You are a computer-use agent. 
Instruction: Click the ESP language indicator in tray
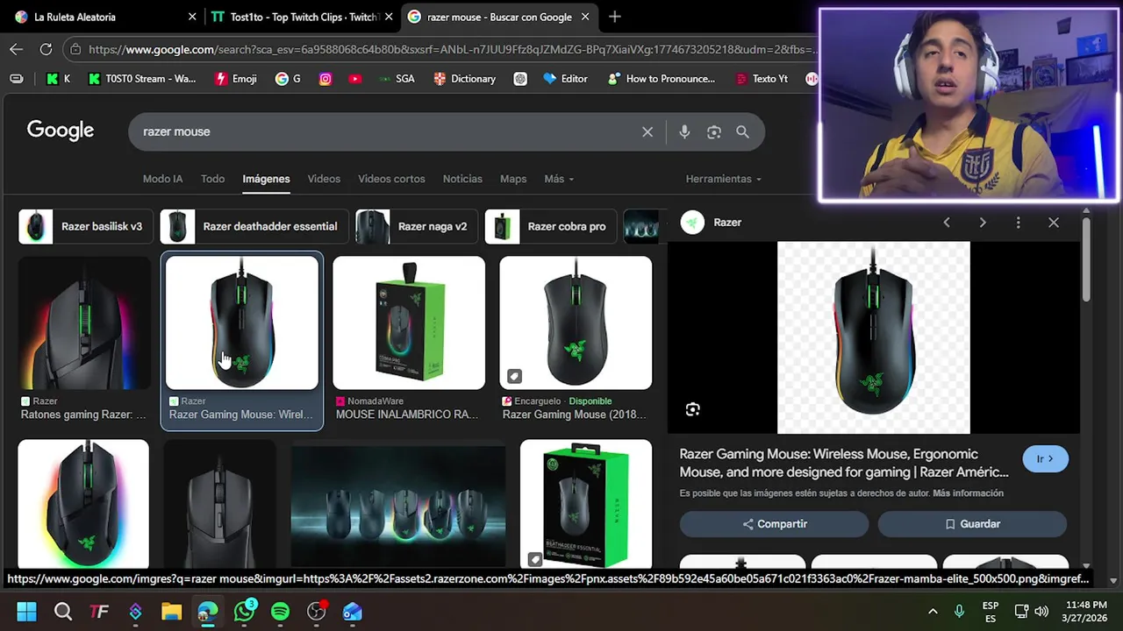pos(991,612)
